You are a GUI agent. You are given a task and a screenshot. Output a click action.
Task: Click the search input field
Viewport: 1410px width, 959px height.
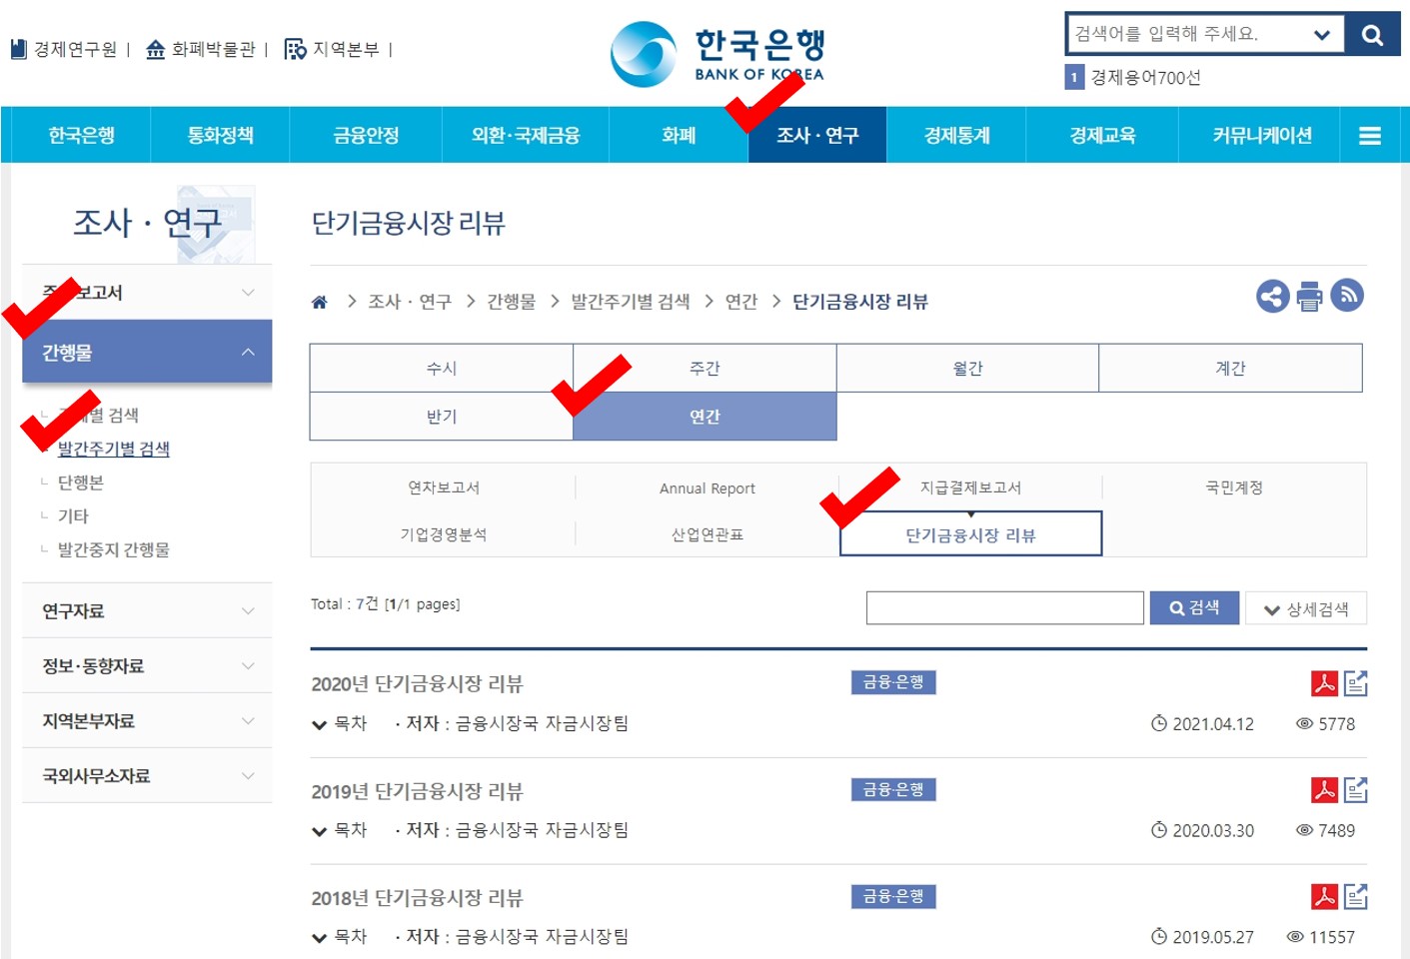1003,607
